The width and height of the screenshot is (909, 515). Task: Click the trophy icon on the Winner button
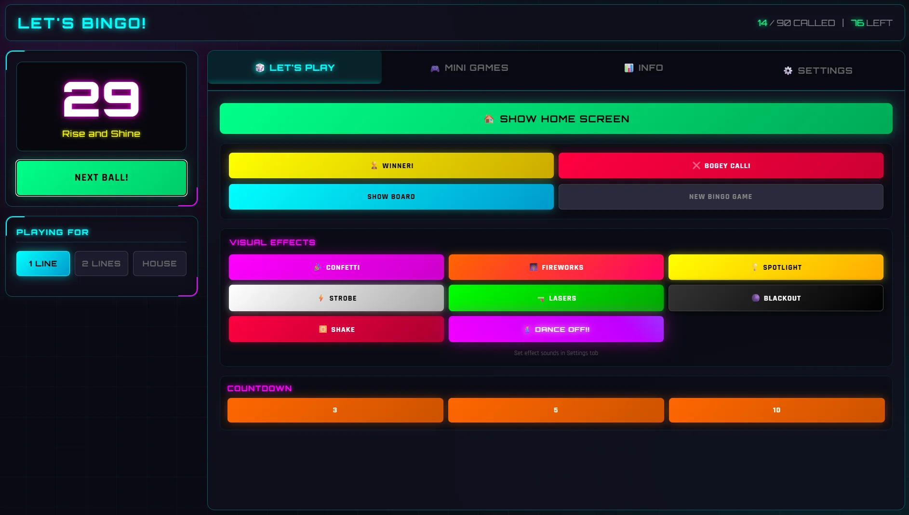click(374, 165)
